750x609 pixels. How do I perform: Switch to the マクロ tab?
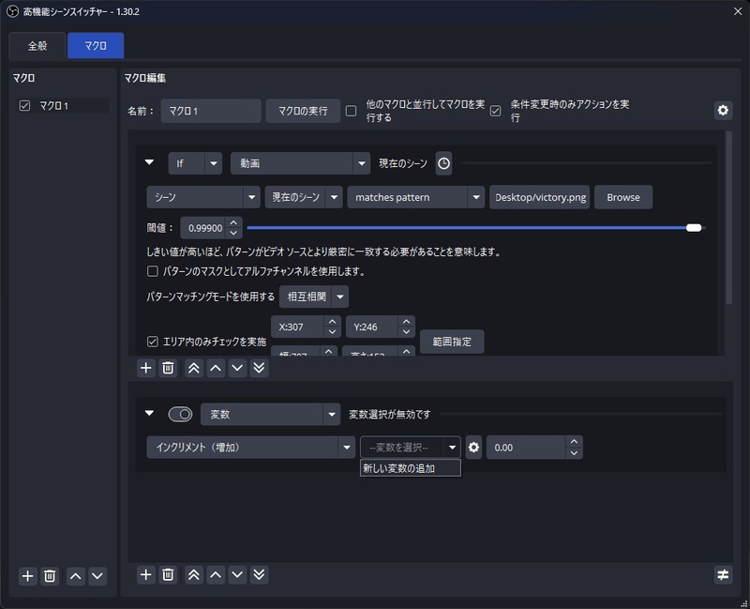pos(96,46)
